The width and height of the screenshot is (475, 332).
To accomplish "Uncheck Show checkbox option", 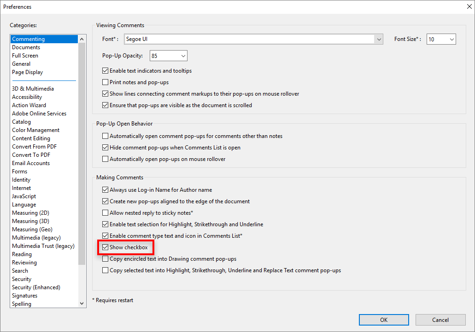I will [105, 247].
